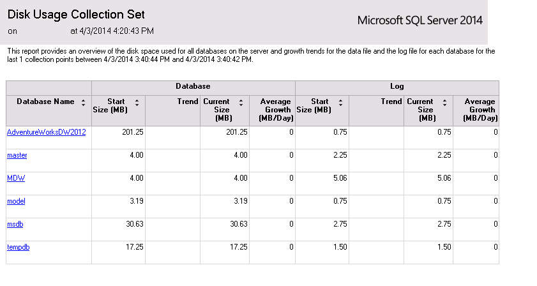Open the model database link
This screenshot has height=286, width=537.
pyautogui.click(x=16, y=201)
